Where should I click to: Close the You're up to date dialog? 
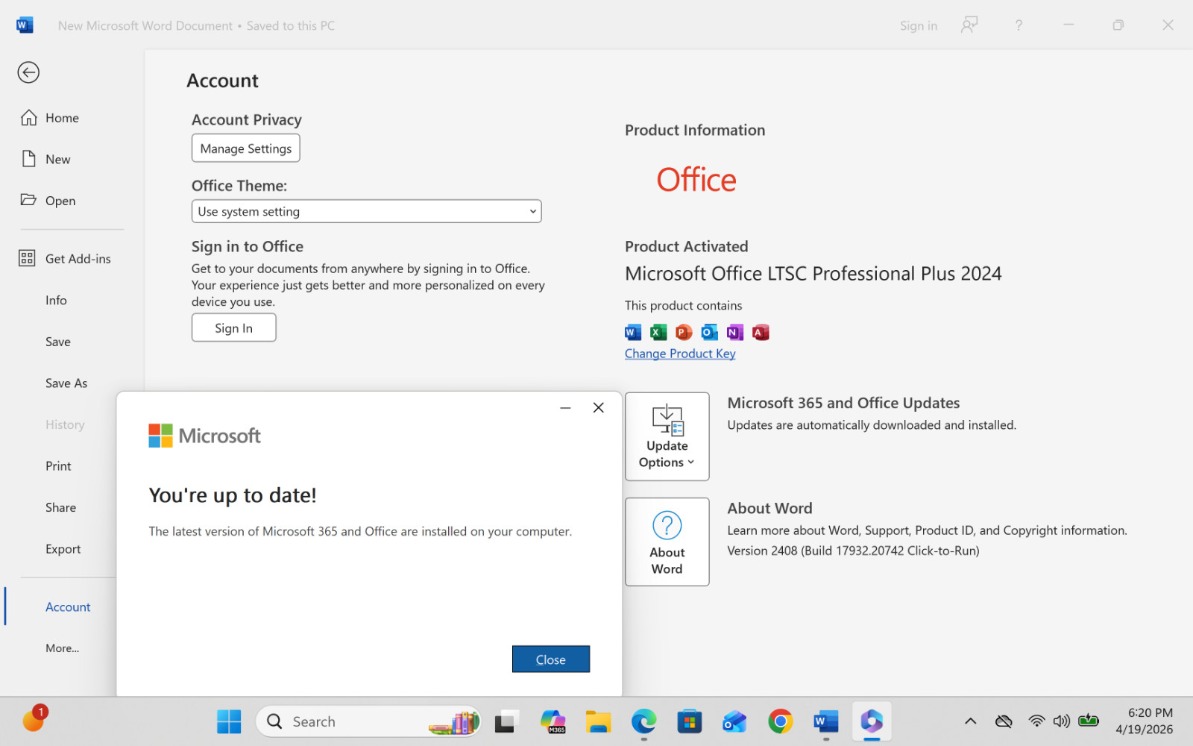pos(551,659)
